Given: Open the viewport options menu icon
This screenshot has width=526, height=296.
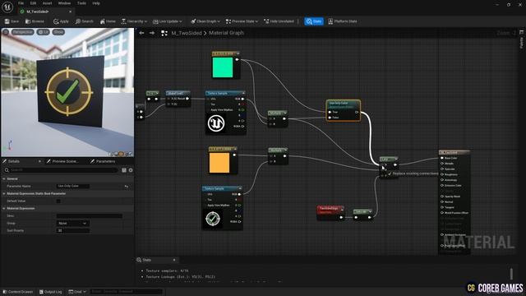Looking at the screenshot, I should pos(6,32).
